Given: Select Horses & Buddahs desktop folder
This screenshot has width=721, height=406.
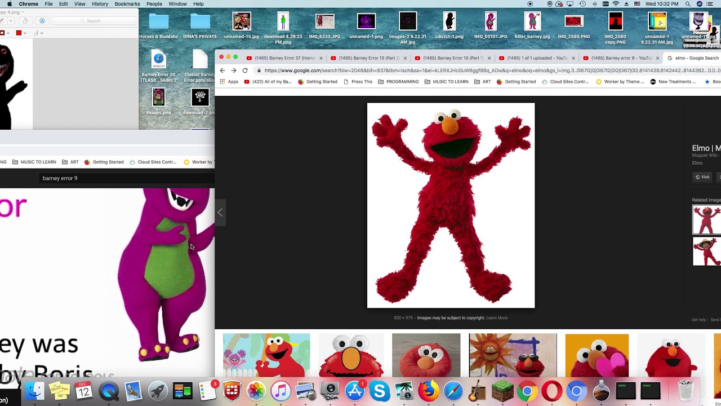Looking at the screenshot, I should click(x=158, y=25).
